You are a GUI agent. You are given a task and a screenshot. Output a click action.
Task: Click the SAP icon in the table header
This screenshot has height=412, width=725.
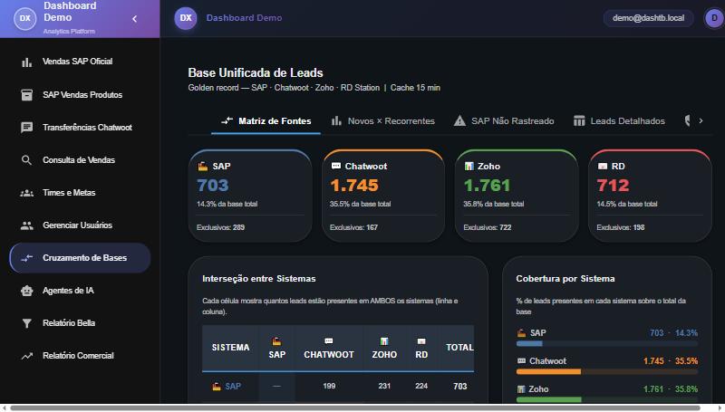[276, 341]
